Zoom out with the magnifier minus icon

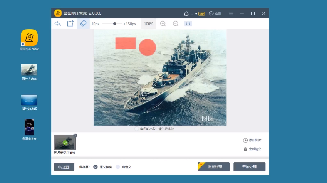176,24
